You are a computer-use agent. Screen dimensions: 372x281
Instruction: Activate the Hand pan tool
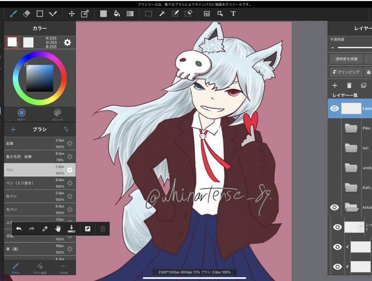coord(58,229)
